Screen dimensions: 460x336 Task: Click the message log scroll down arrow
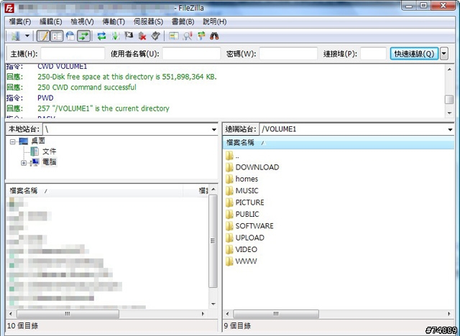click(x=449, y=113)
